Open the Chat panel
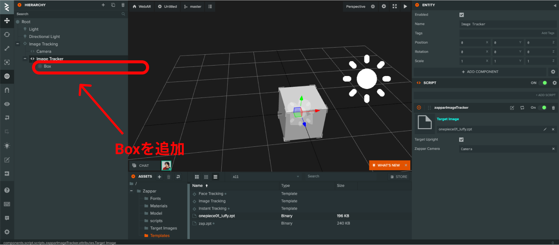 coord(145,165)
